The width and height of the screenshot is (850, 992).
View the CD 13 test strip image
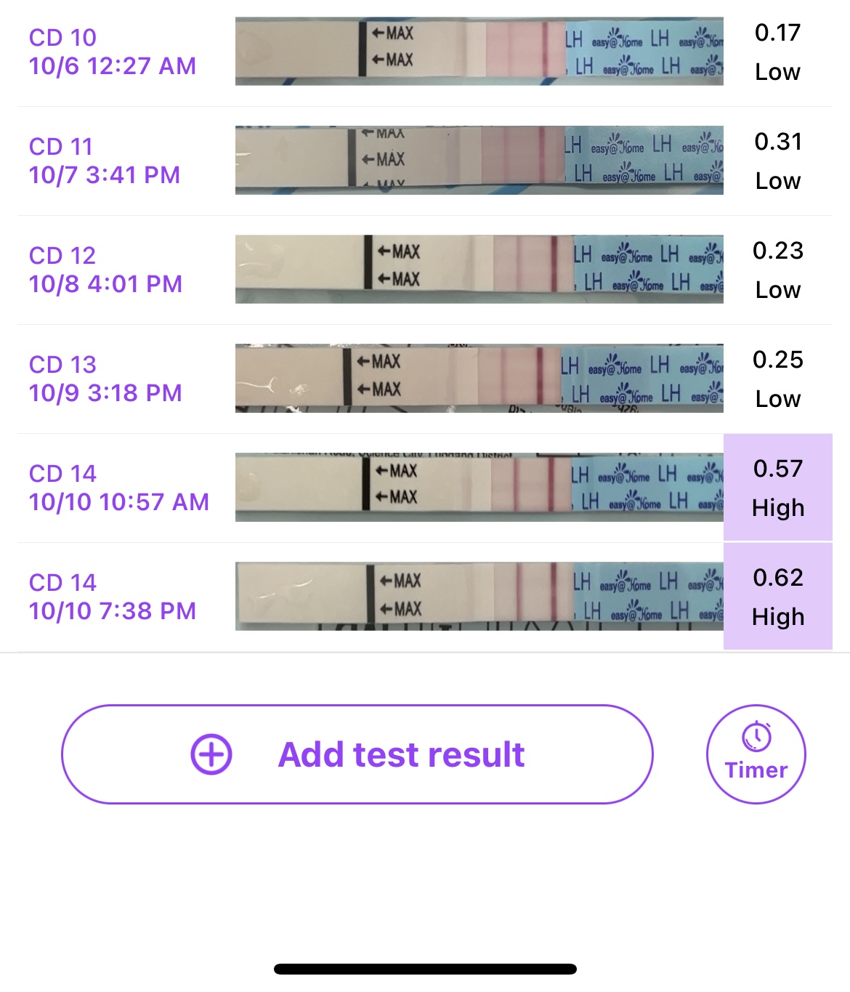[x=479, y=379]
